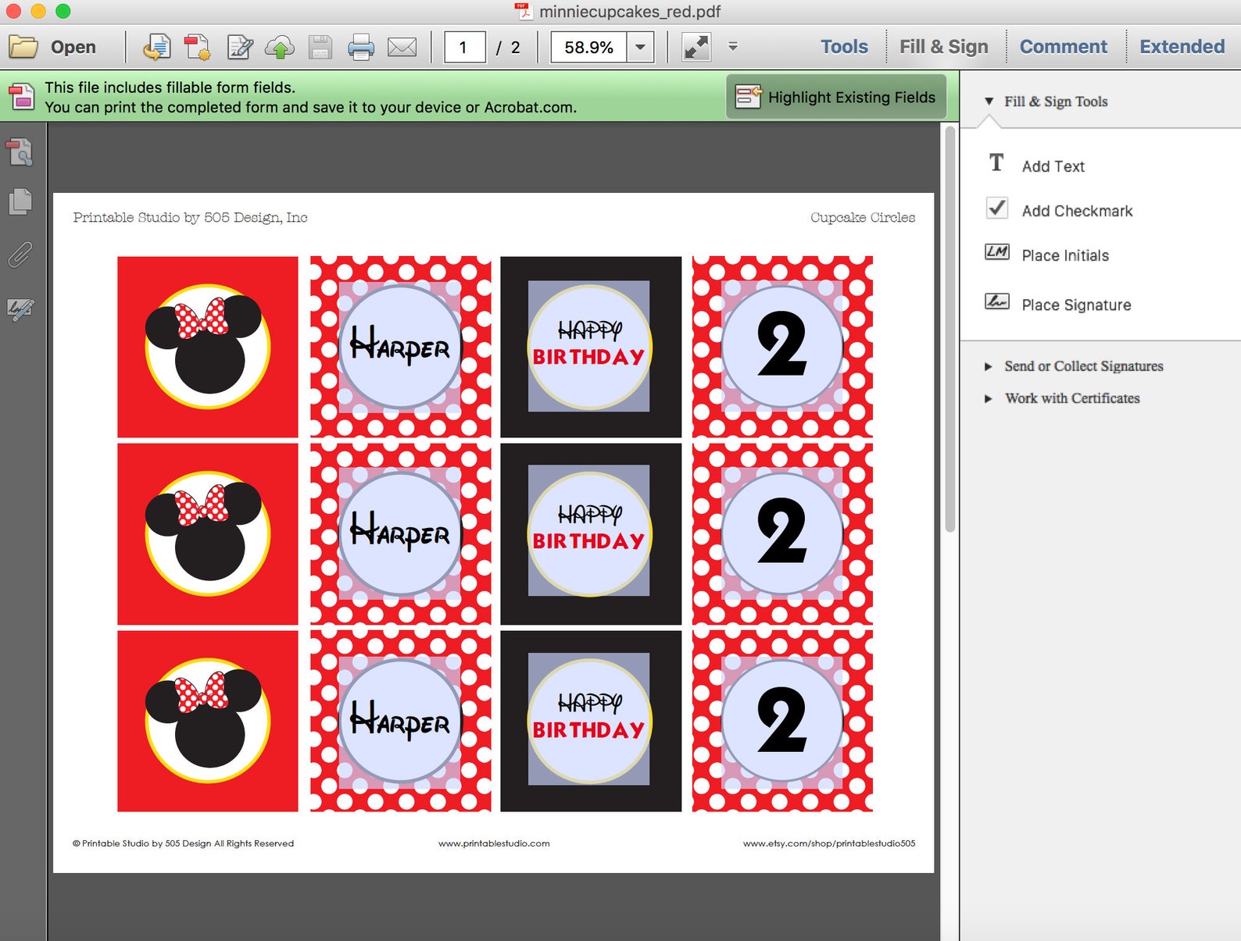Open the page thumbnails sidebar icon
This screenshot has height=941, width=1241.
[20, 153]
